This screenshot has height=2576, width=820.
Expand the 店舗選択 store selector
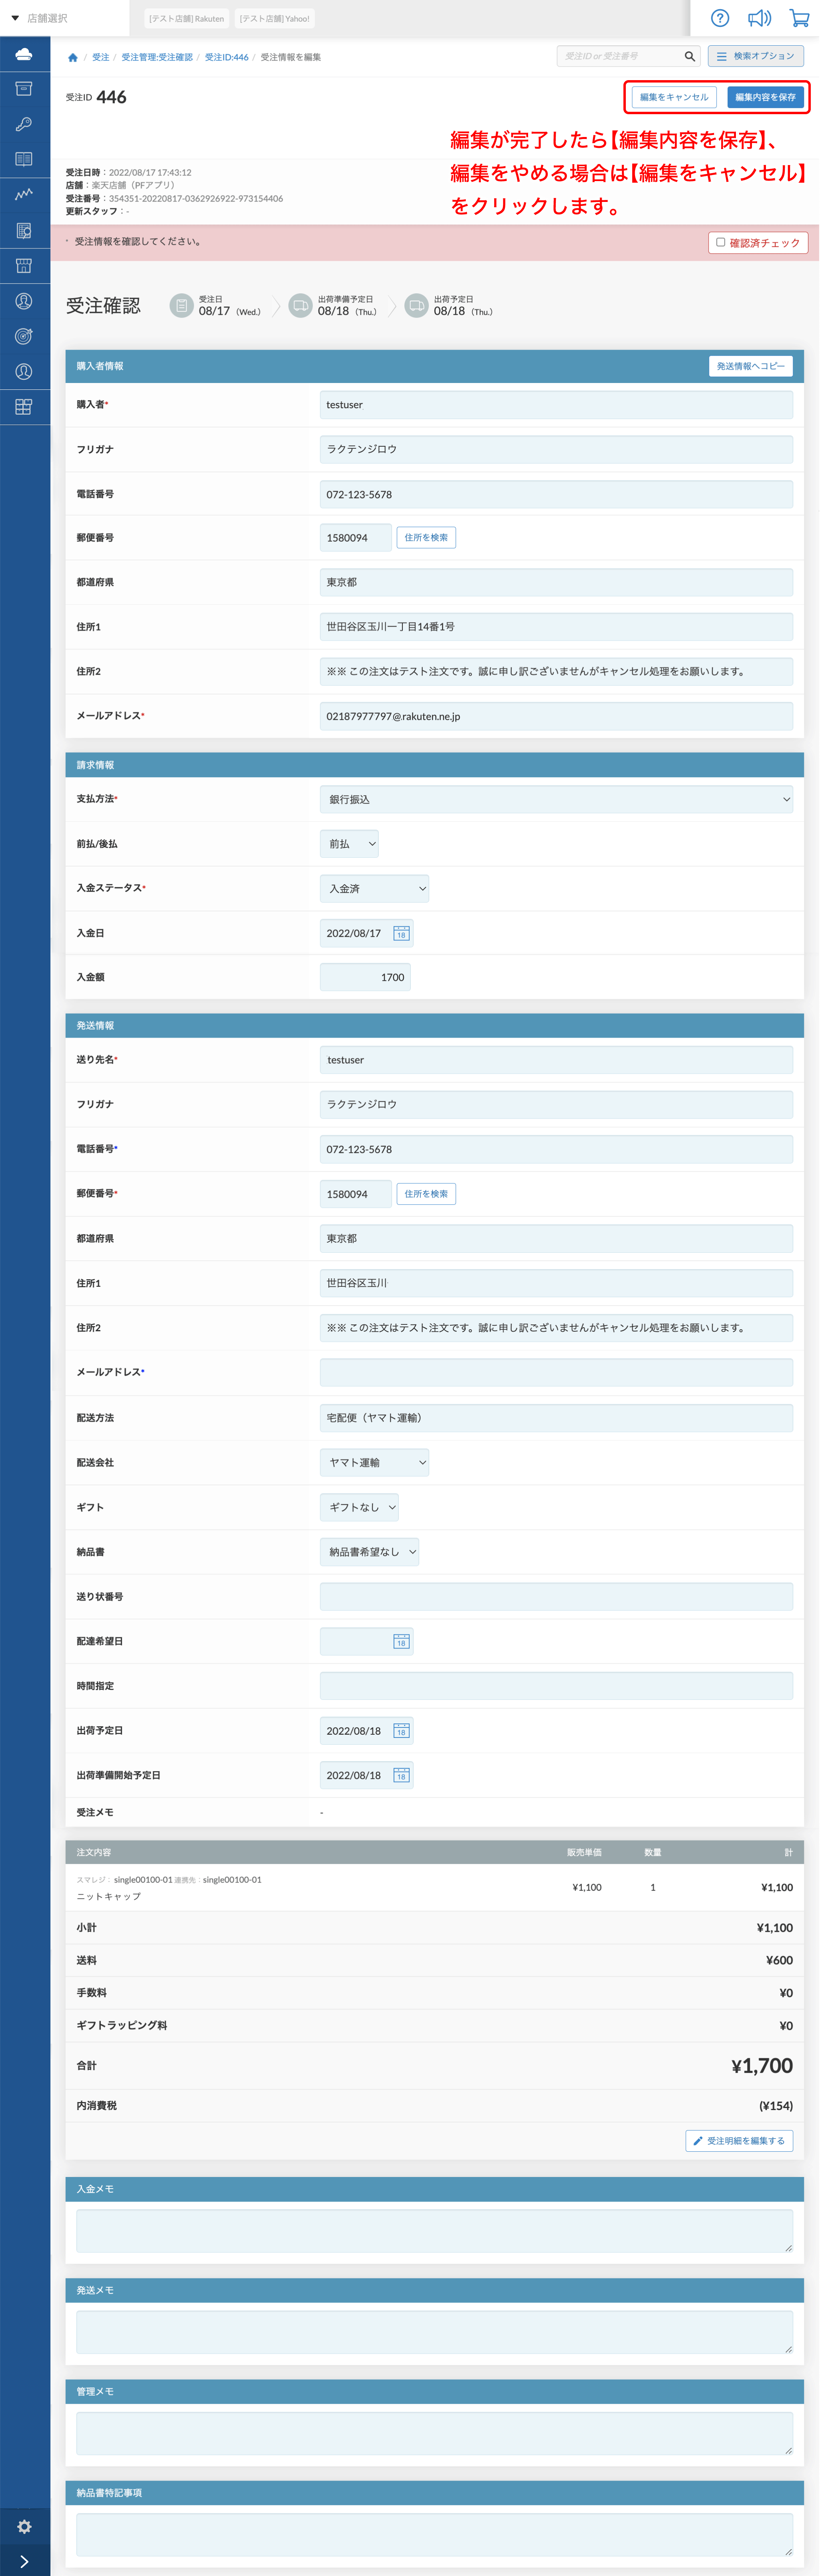pos(40,18)
